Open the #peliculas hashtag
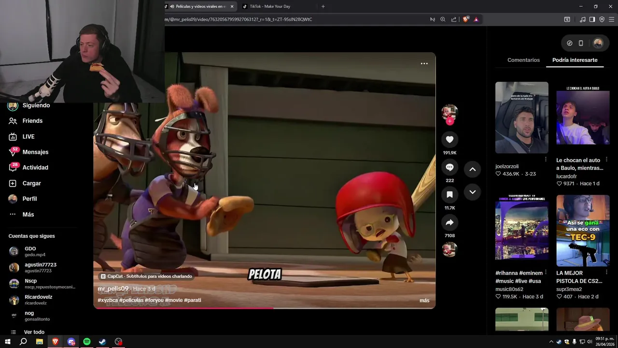This screenshot has width=618, height=348. 131,300
